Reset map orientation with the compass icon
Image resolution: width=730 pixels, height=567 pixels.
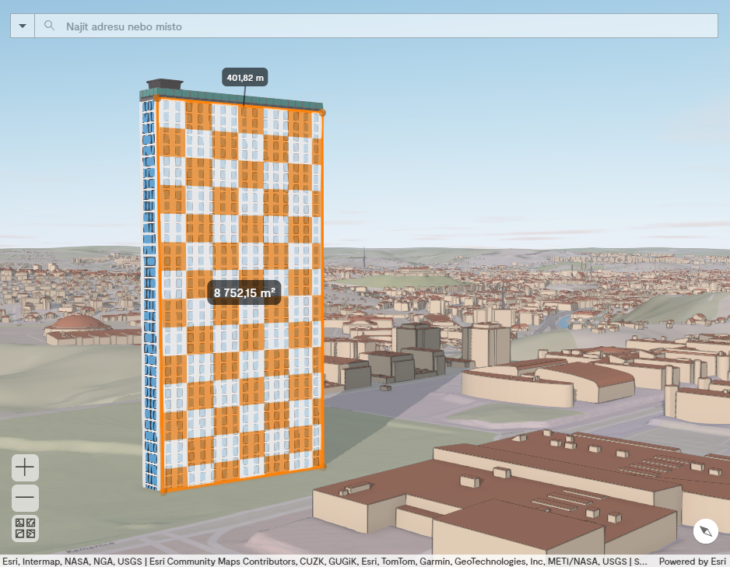pos(704,530)
